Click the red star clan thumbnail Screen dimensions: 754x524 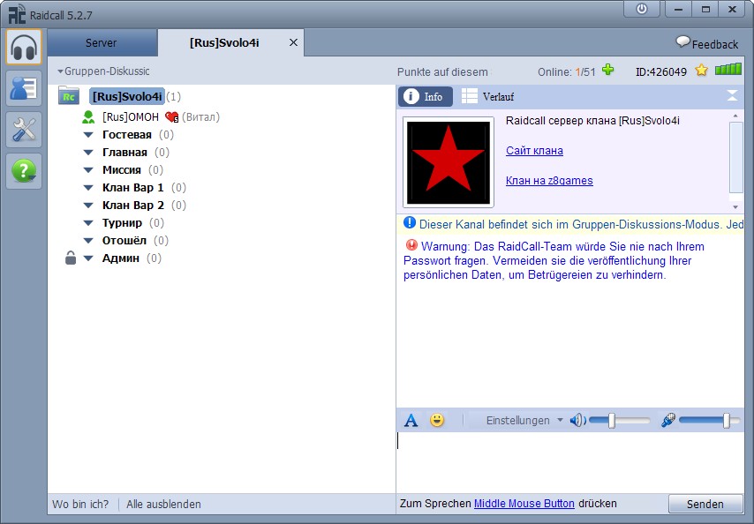[x=449, y=161]
